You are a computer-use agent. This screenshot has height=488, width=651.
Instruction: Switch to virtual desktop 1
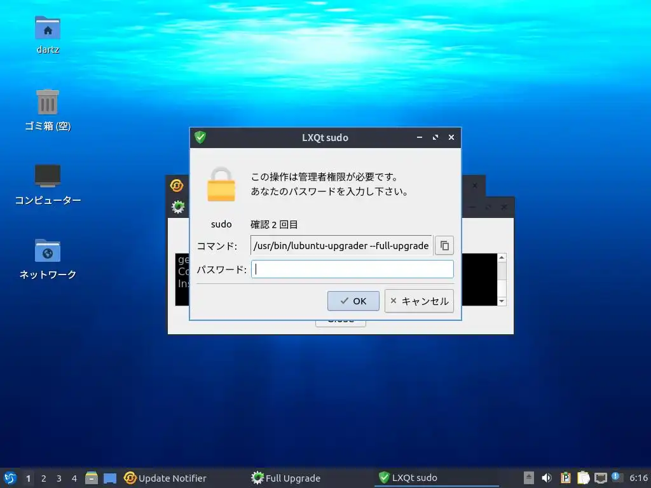coord(28,478)
